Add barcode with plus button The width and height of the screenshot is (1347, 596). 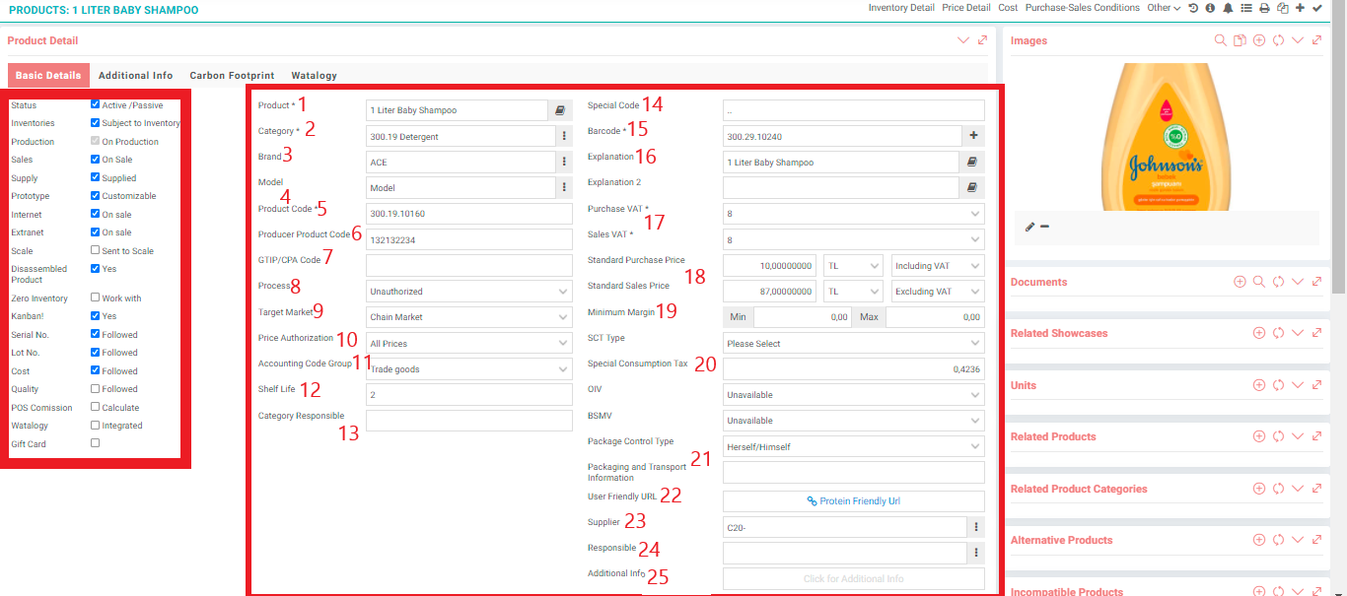(974, 136)
